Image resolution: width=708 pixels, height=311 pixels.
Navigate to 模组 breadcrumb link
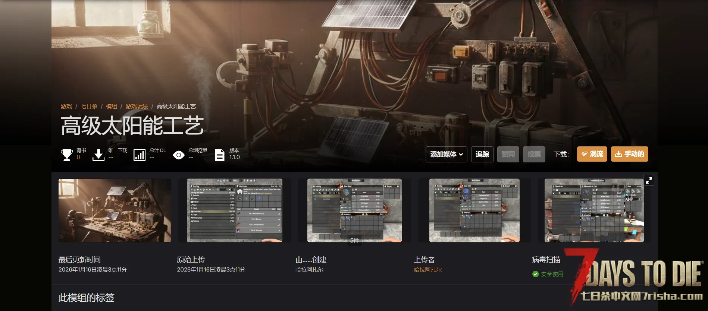pos(111,107)
